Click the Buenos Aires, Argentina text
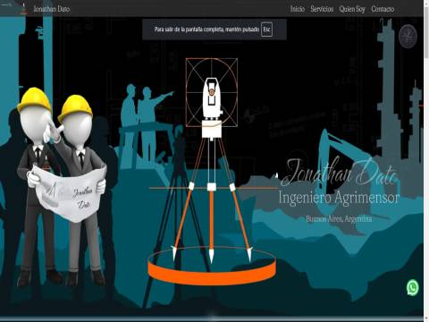The width and height of the screenshot is (429, 322). point(339,219)
